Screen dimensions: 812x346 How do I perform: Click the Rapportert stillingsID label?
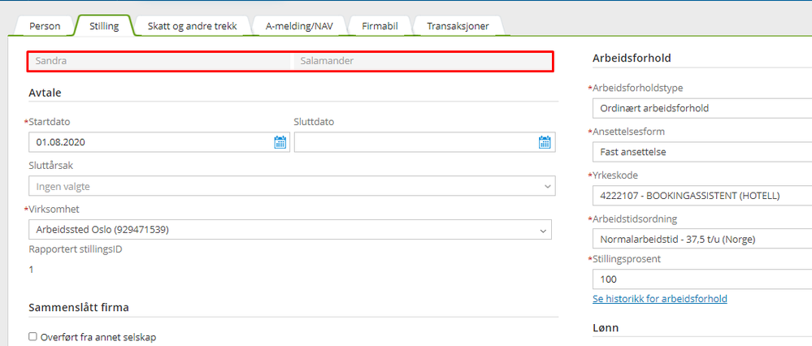click(76, 249)
